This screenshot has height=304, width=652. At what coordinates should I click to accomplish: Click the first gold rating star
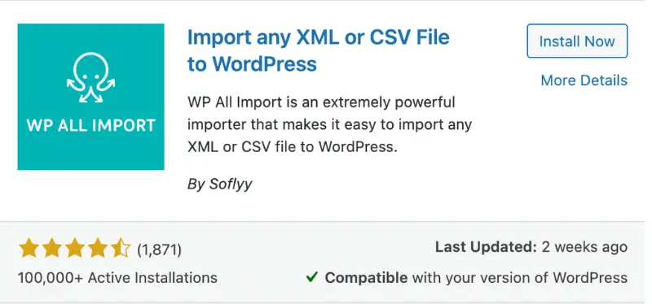tap(29, 249)
